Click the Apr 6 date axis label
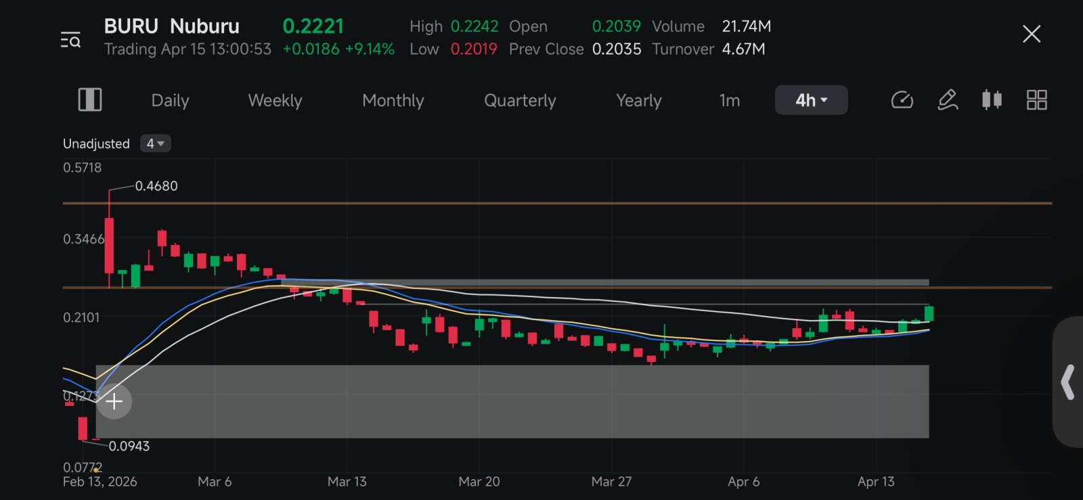Screen dimensions: 1083x500 coord(743,482)
